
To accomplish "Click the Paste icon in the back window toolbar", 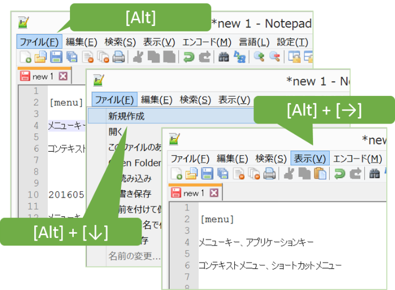I will click(169, 57).
